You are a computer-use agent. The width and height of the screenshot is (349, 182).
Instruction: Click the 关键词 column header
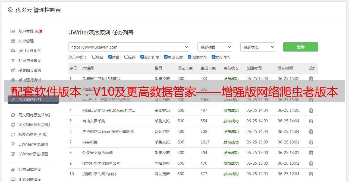click(88, 68)
